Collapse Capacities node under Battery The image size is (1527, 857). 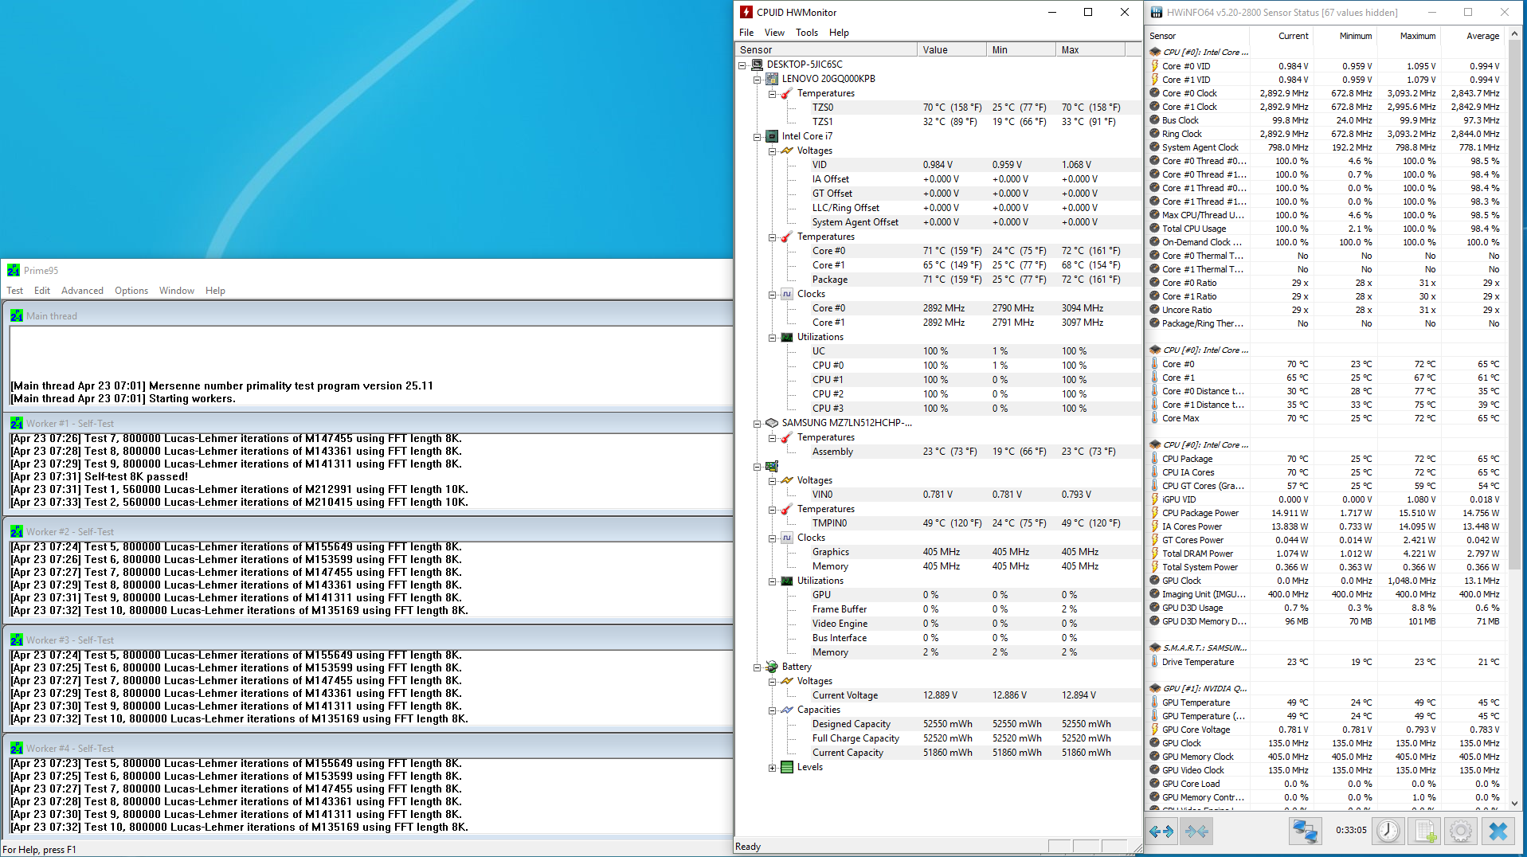coord(772,710)
